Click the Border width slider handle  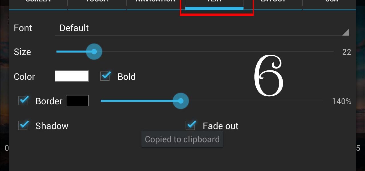tap(181, 101)
